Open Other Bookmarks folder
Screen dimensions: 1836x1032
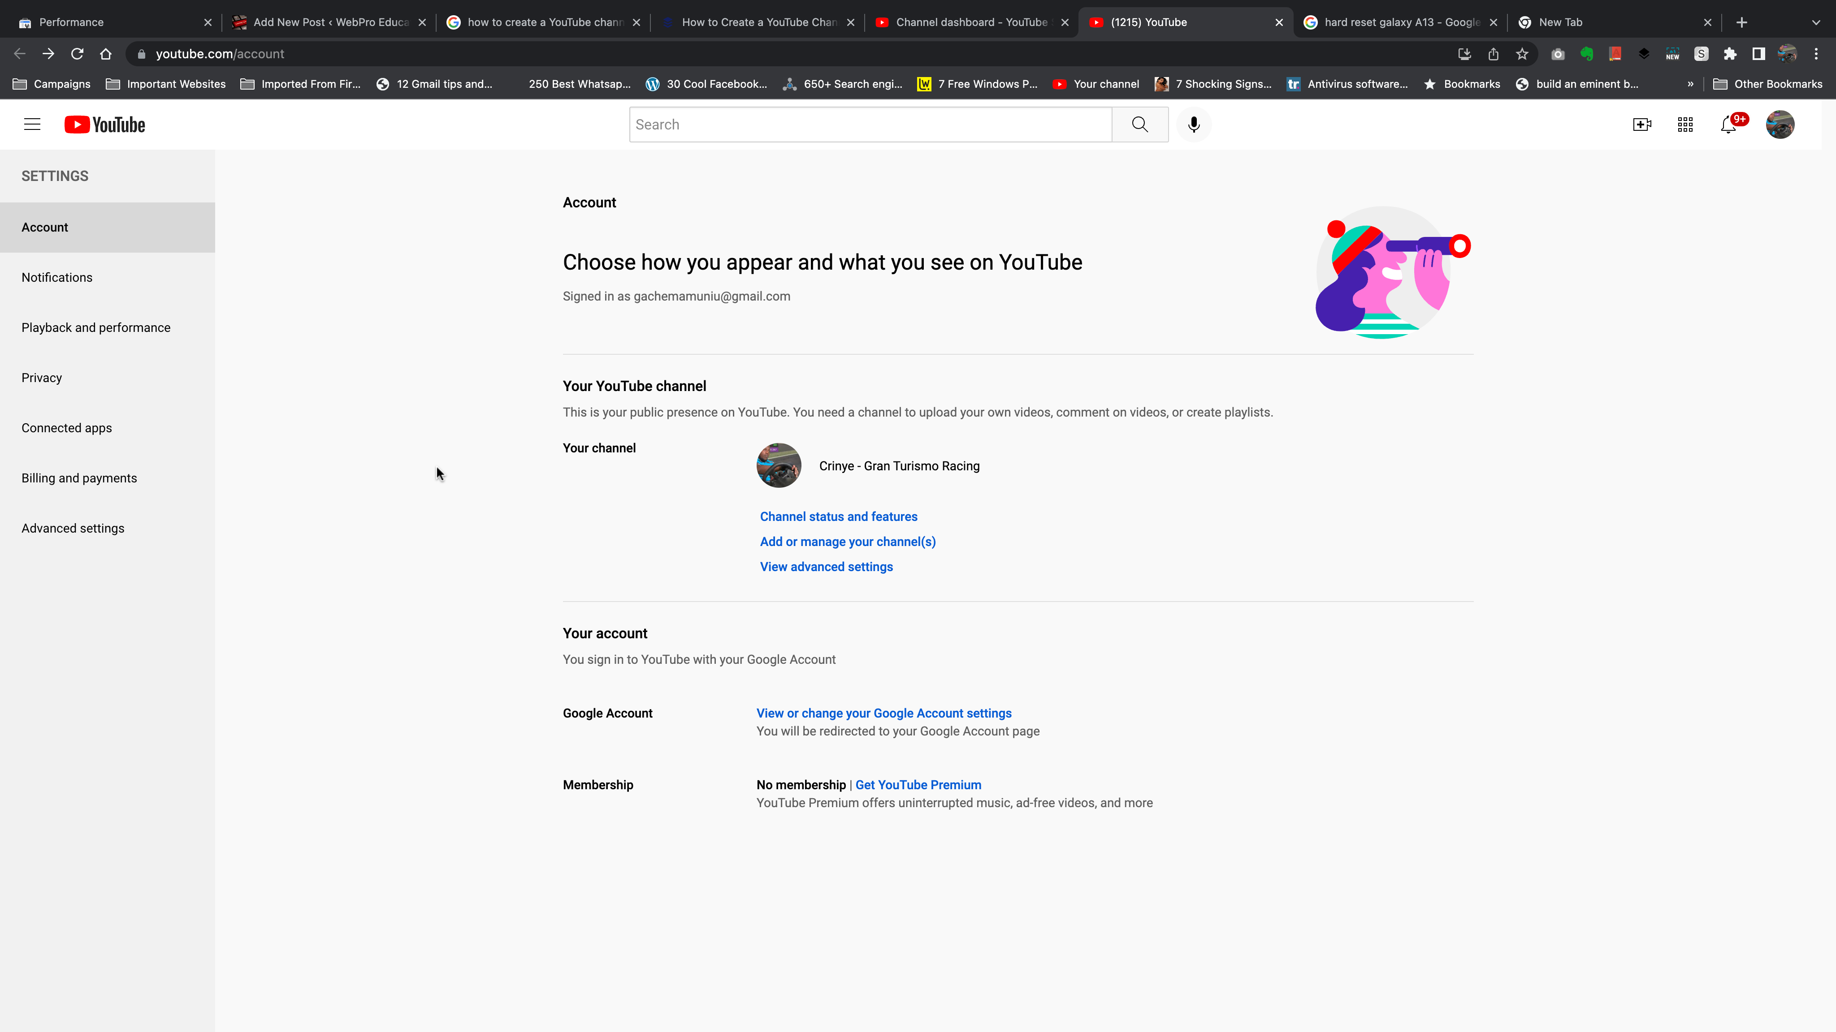coord(1767,84)
